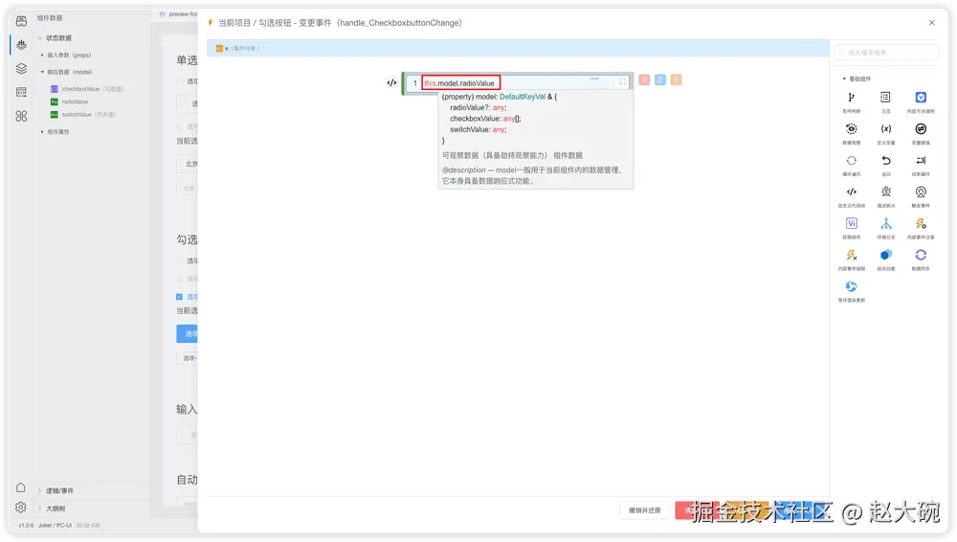The height and width of the screenshot is (542, 957).
Task: Add the 数据观察 eye node
Action: pyautogui.click(x=852, y=129)
